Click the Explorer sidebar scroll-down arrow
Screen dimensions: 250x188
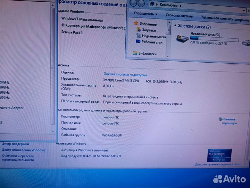(168, 56)
